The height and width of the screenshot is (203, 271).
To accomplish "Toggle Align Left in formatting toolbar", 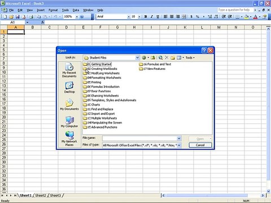I will (165, 17).
